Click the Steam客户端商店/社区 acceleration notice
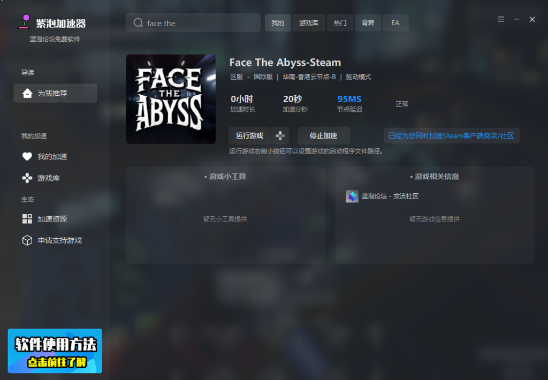The height and width of the screenshot is (380, 548). point(451,135)
